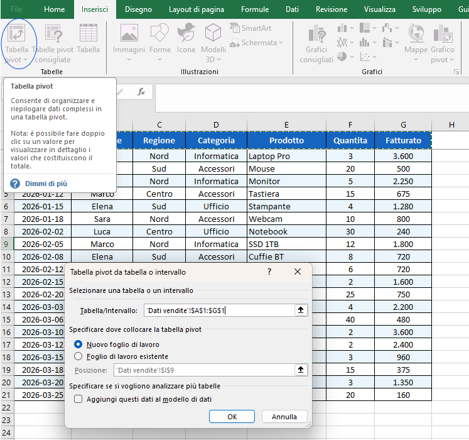Image resolution: width=469 pixels, height=440 pixels.
Task: Close the Tabella pivot da tabella dialog
Action: [x=298, y=272]
